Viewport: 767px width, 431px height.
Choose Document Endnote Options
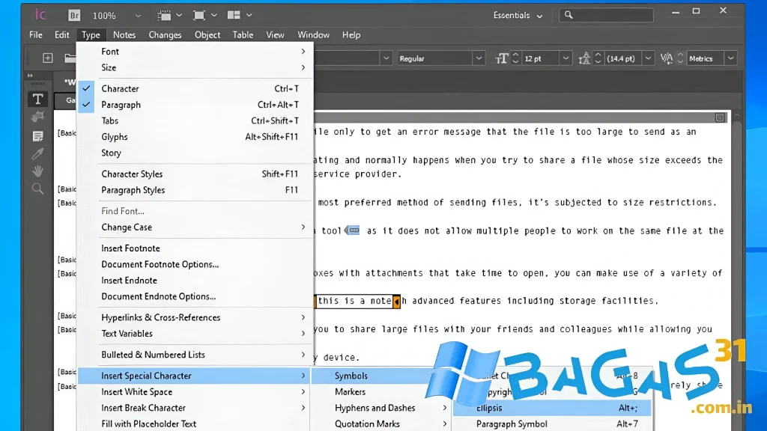click(195, 296)
